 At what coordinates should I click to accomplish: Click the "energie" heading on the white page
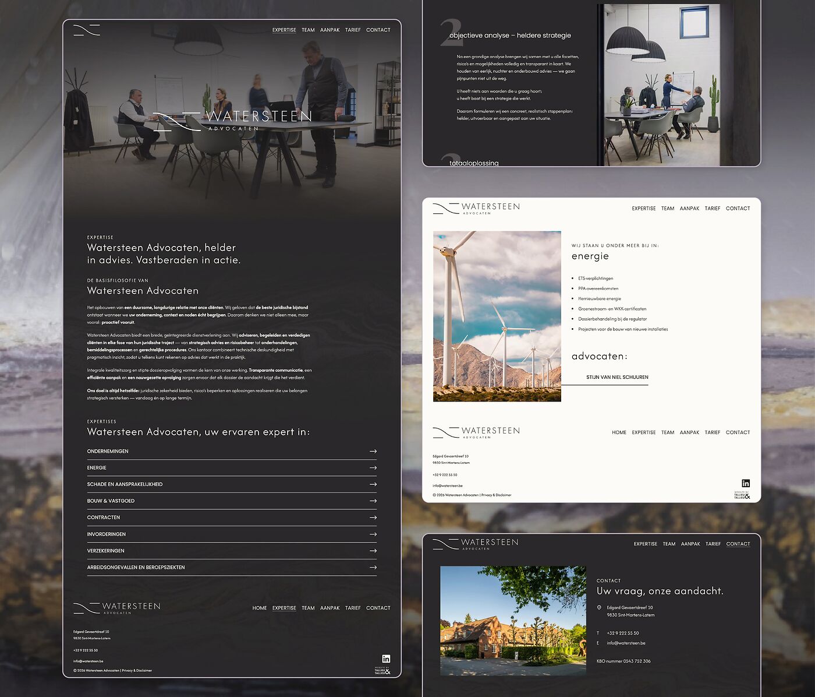coord(590,256)
